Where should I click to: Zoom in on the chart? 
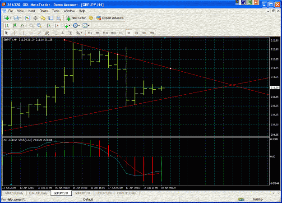coord(32,26)
